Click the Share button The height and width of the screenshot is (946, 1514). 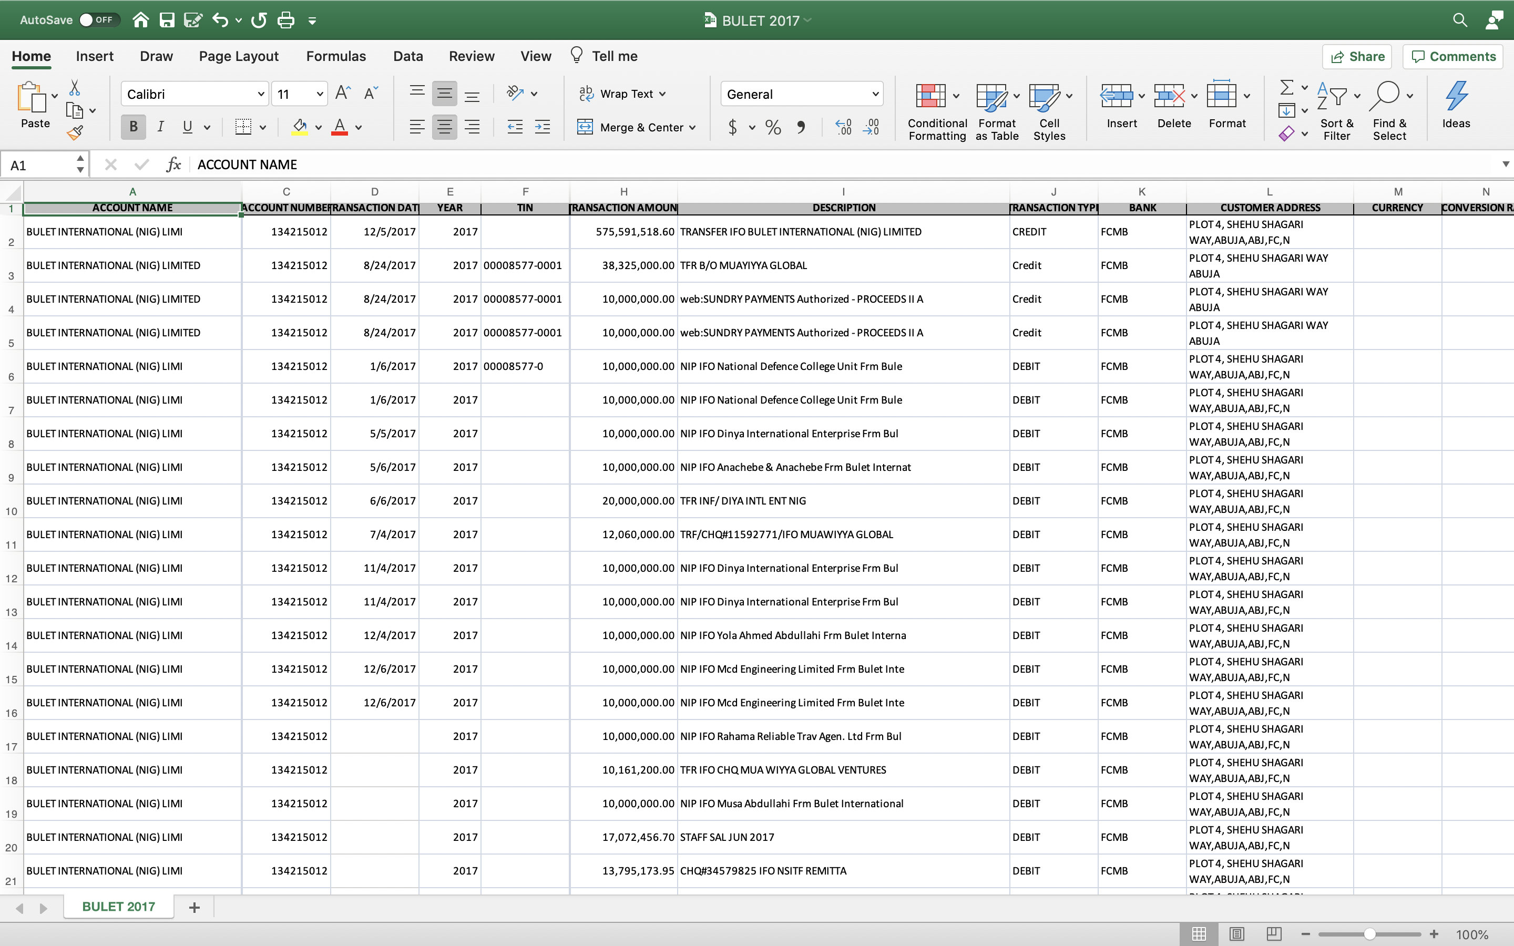tap(1357, 56)
